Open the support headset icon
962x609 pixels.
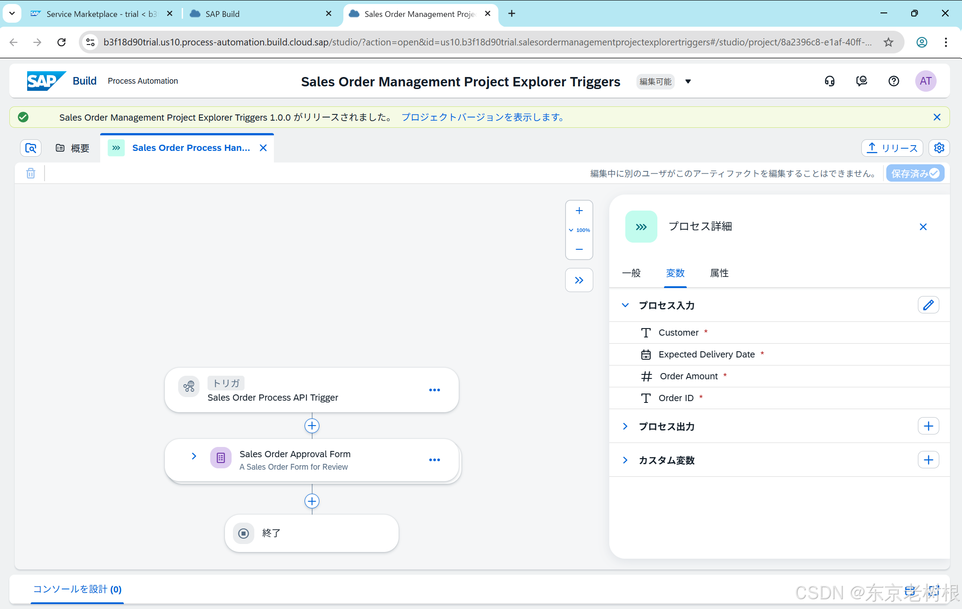tap(829, 81)
